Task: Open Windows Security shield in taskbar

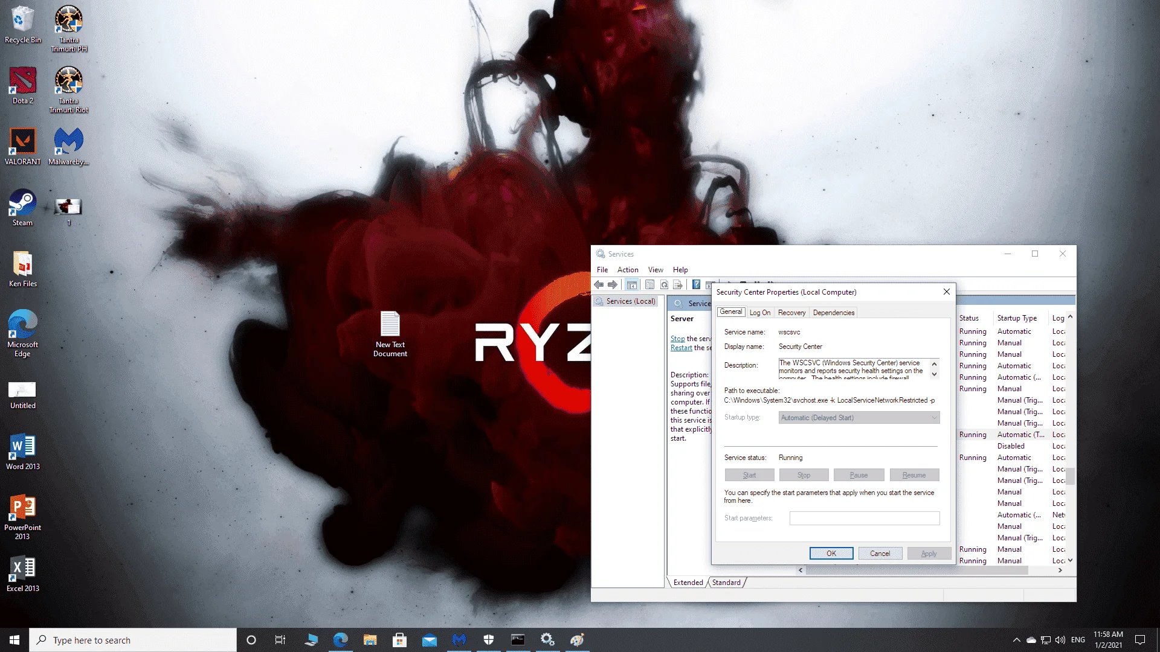Action: (489, 640)
